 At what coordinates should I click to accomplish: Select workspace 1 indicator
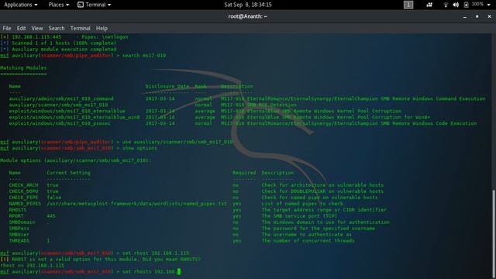click(408, 5)
